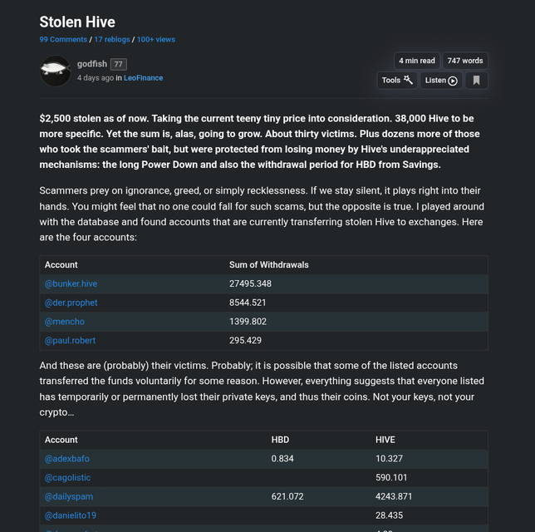The image size is (535, 532).
Task: Click the bookmark icon button
Action: point(476,81)
